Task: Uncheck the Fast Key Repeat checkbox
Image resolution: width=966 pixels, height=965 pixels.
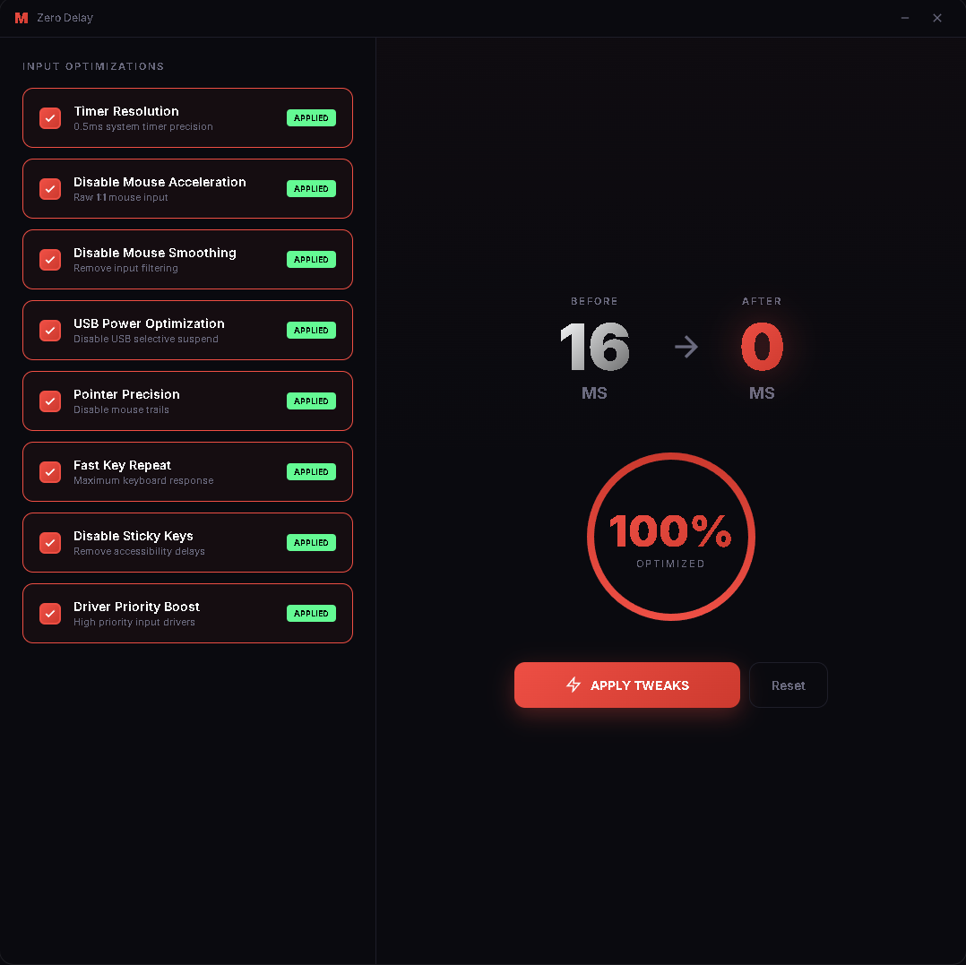Action: [50, 472]
